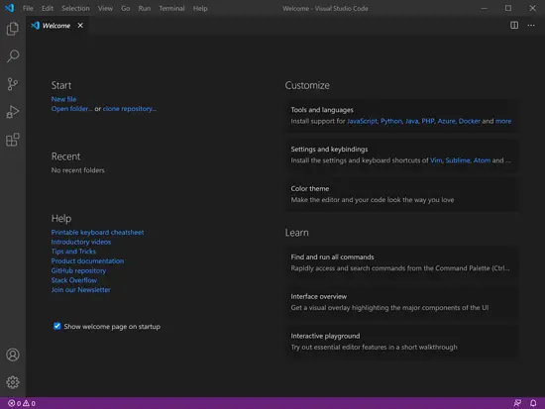Click the VS Code logo in title bar
The width and height of the screenshot is (545, 409).
pos(9,8)
